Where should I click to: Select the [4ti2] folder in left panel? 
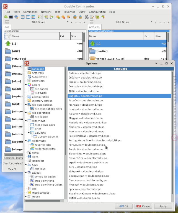coord(43,51)
